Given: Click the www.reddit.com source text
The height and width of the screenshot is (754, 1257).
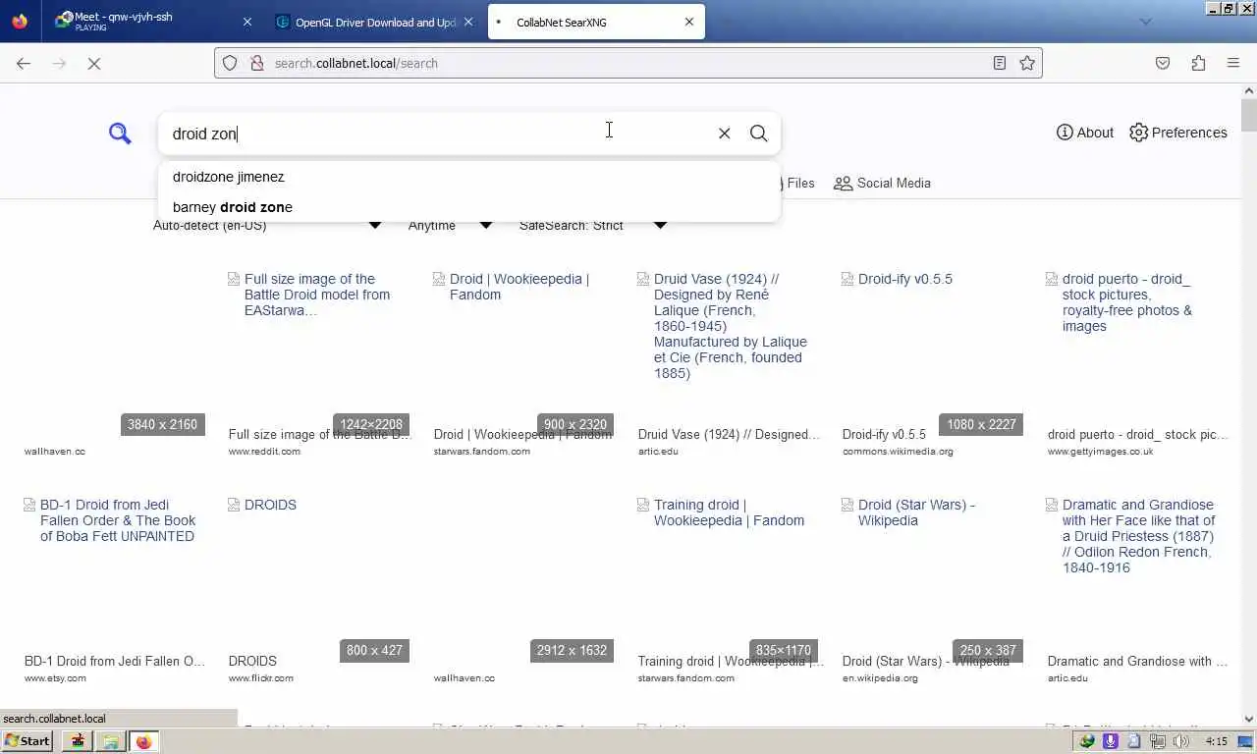Looking at the screenshot, I should point(264,452).
